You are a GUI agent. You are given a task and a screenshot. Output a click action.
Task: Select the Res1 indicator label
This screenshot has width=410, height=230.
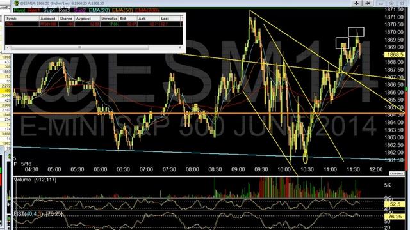pos(34,10)
